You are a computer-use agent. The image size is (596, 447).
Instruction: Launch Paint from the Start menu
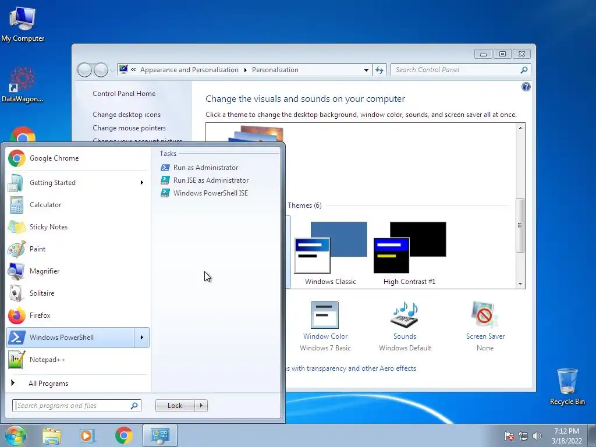(x=78, y=249)
